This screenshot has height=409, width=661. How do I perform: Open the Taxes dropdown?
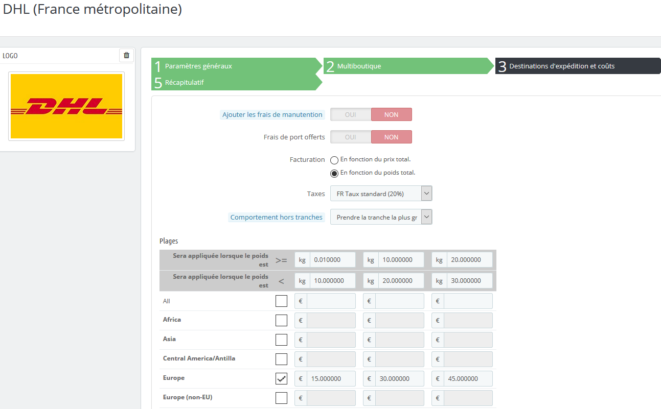tap(381, 194)
